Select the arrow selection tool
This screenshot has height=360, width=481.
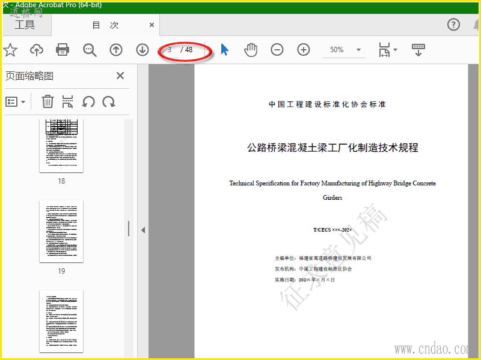coord(224,50)
